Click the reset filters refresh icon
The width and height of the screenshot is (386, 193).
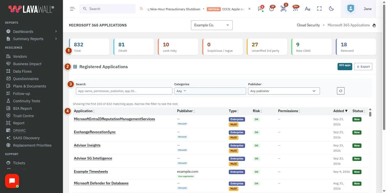pyautogui.click(x=341, y=91)
